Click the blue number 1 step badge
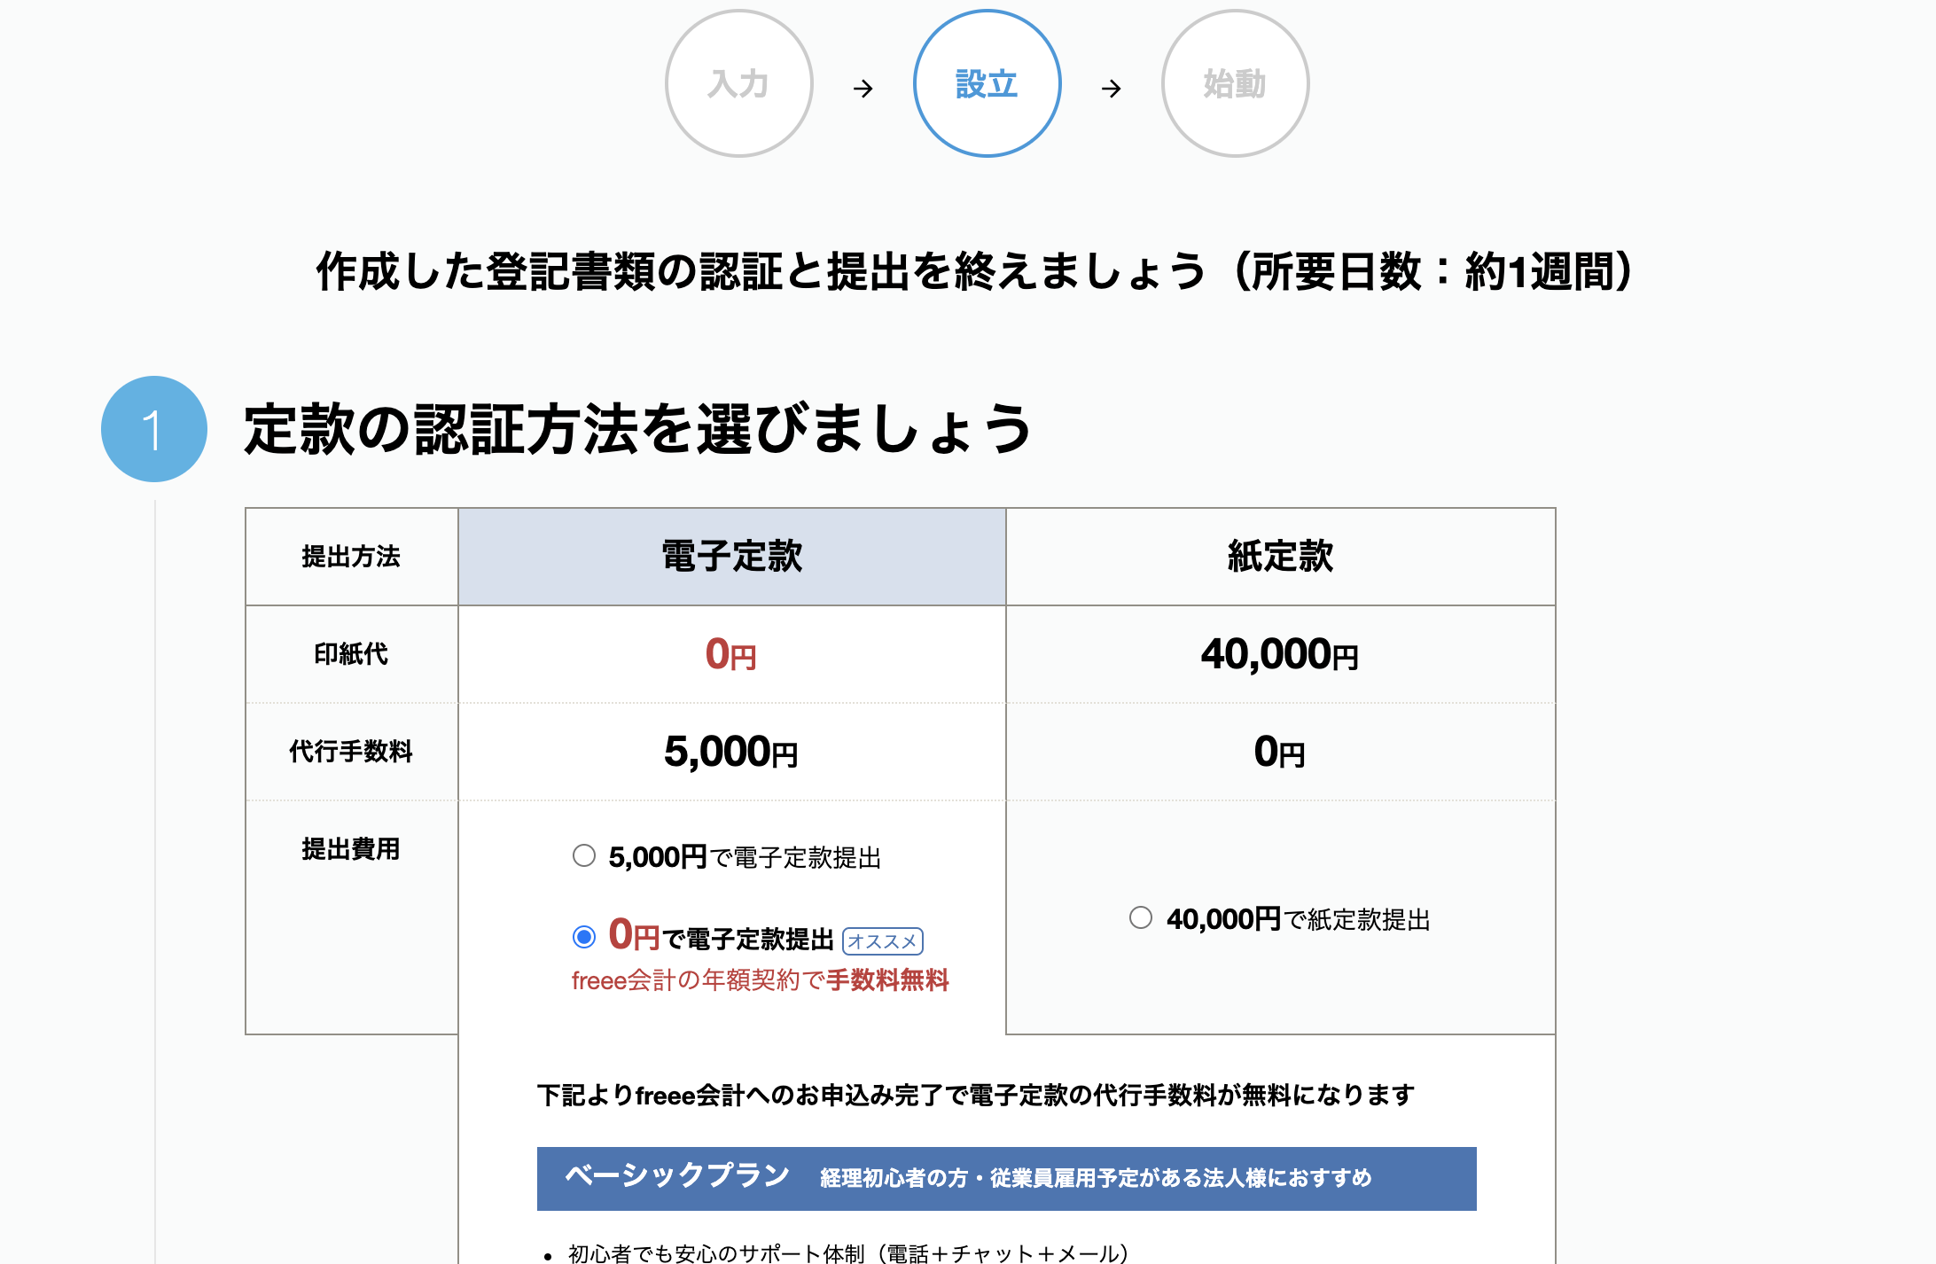Screen dimensions: 1936x1264 (154, 429)
